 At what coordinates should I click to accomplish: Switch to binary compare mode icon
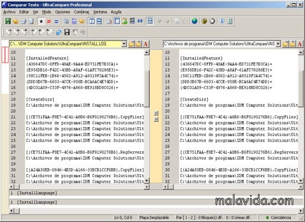coord(74,21)
